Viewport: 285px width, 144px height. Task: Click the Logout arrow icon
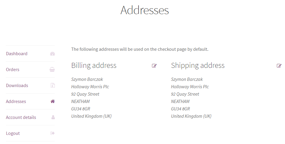52,133
